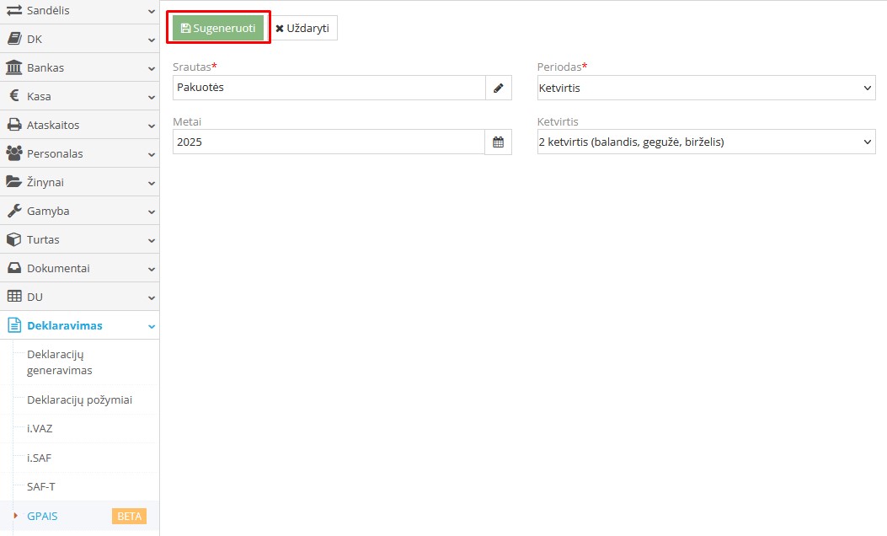
Task: Expand the Dokumentai sidebar chevron
Action: tap(151, 269)
